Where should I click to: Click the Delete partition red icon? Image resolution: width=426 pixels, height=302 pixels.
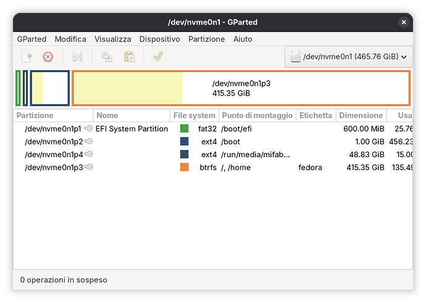point(48,57)
